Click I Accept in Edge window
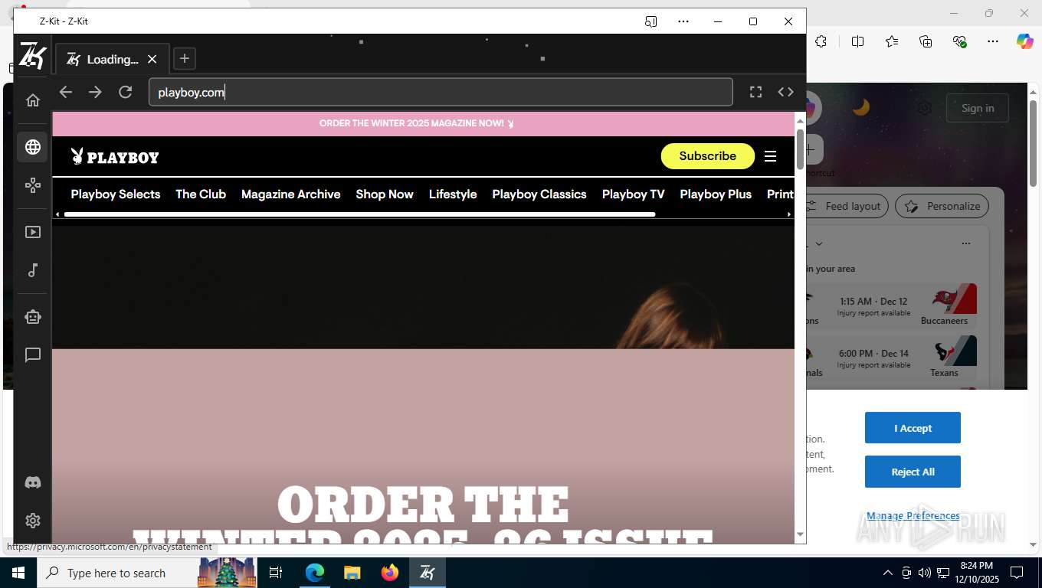The width and height of the screenshot is (1042, 588). coord(913,428)
